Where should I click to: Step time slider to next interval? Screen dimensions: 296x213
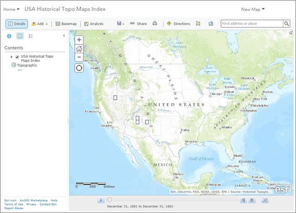252,200
